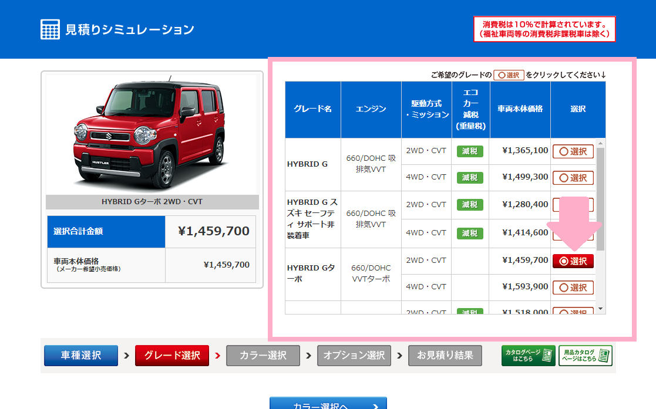This screenshot has width=656, height=409.
Task: Click the price ¥1,414,600
Action: (525, 232)
